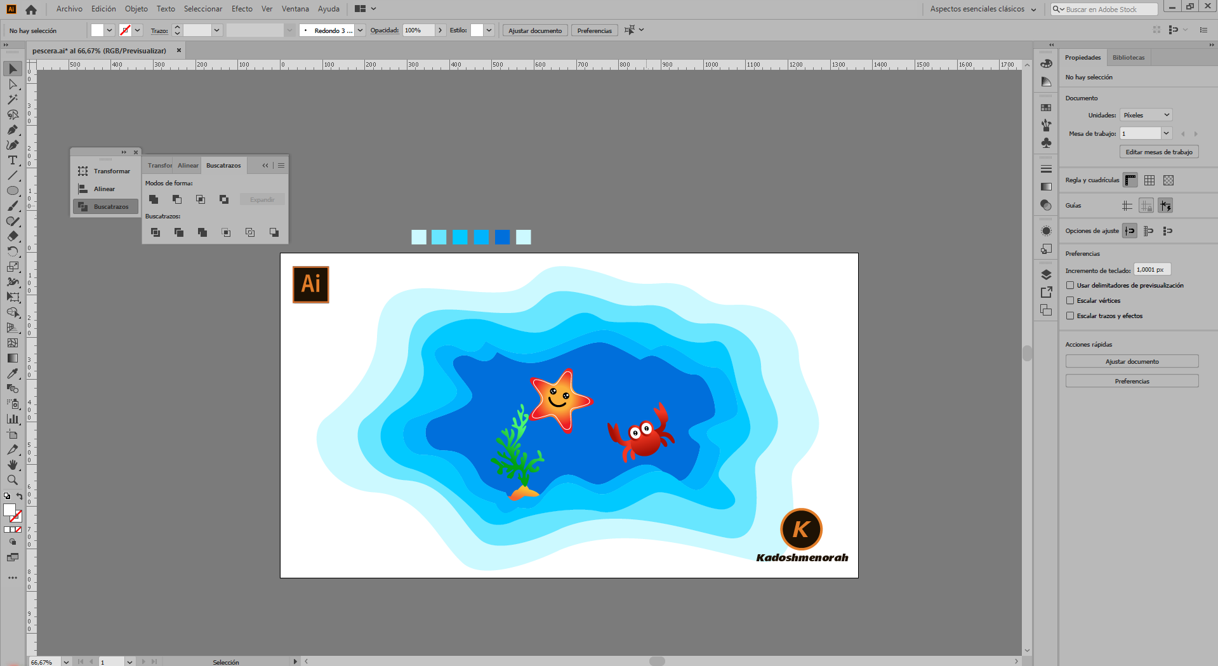Viewport: 1218px width, 666px height.
Task: Click Unite shape mode in Pathfinder
Action: coord(154,199)
